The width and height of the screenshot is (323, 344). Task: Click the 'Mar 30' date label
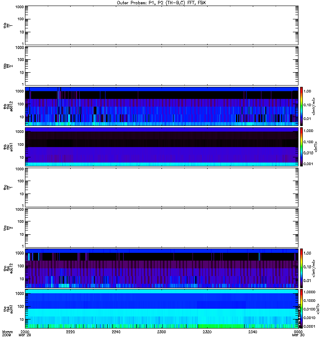coord(298,335)
